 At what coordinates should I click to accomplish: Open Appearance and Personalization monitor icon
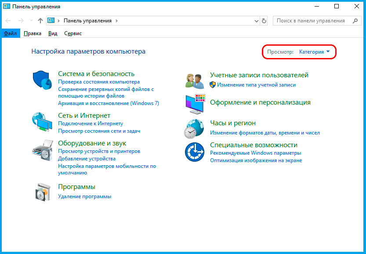(x=195, y=103)
